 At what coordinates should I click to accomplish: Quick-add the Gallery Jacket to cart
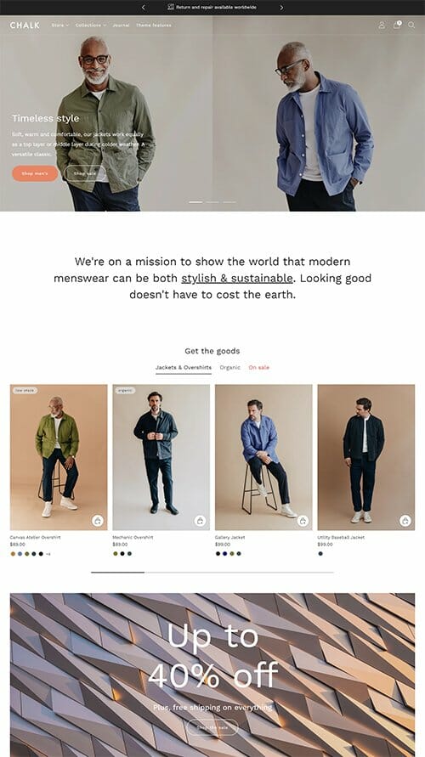tap(303, 521)
